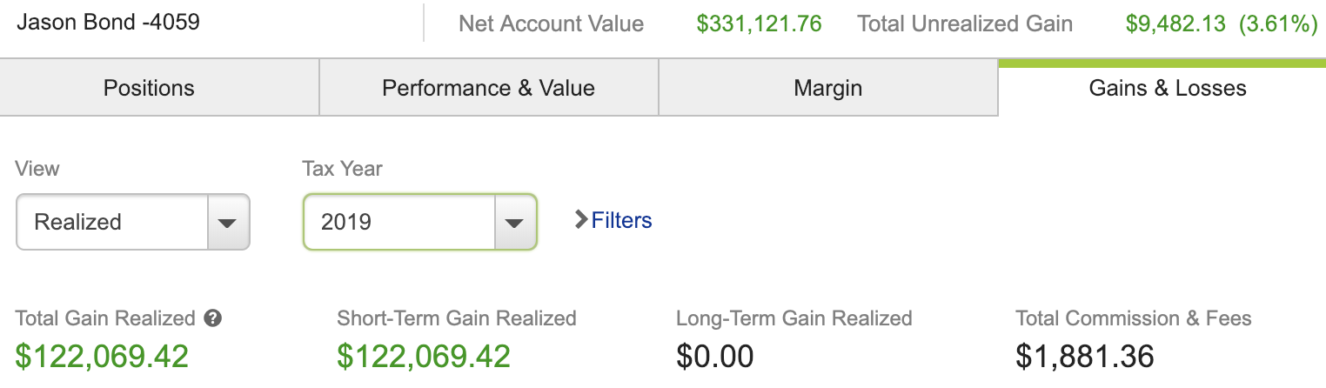Image resolution: width=1326 pixels, height=388 pixels.
Task: Click the $1,881.36 commission and fees total
Action: coord(1084,356)
